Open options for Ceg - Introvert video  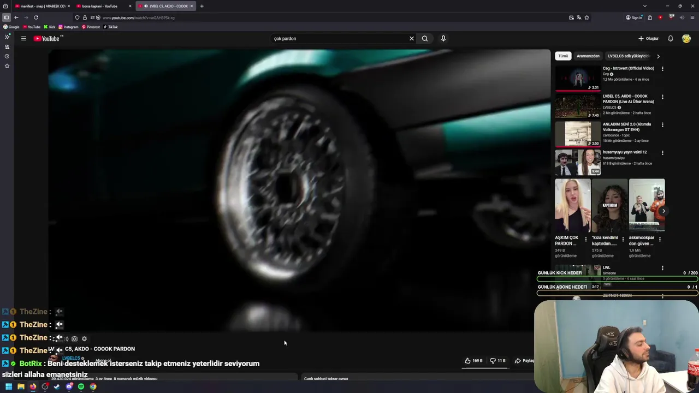[662, 69]
